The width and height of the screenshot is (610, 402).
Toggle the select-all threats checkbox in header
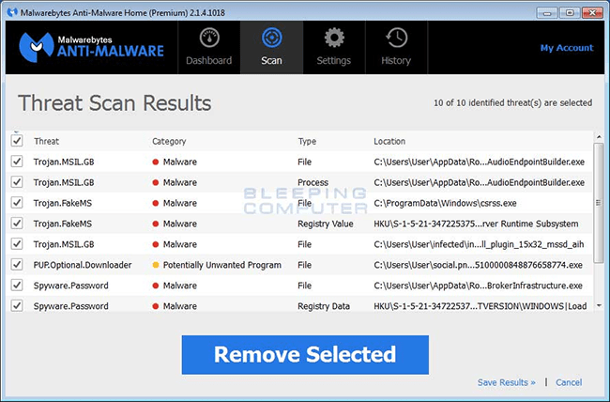tap(17, 141)
